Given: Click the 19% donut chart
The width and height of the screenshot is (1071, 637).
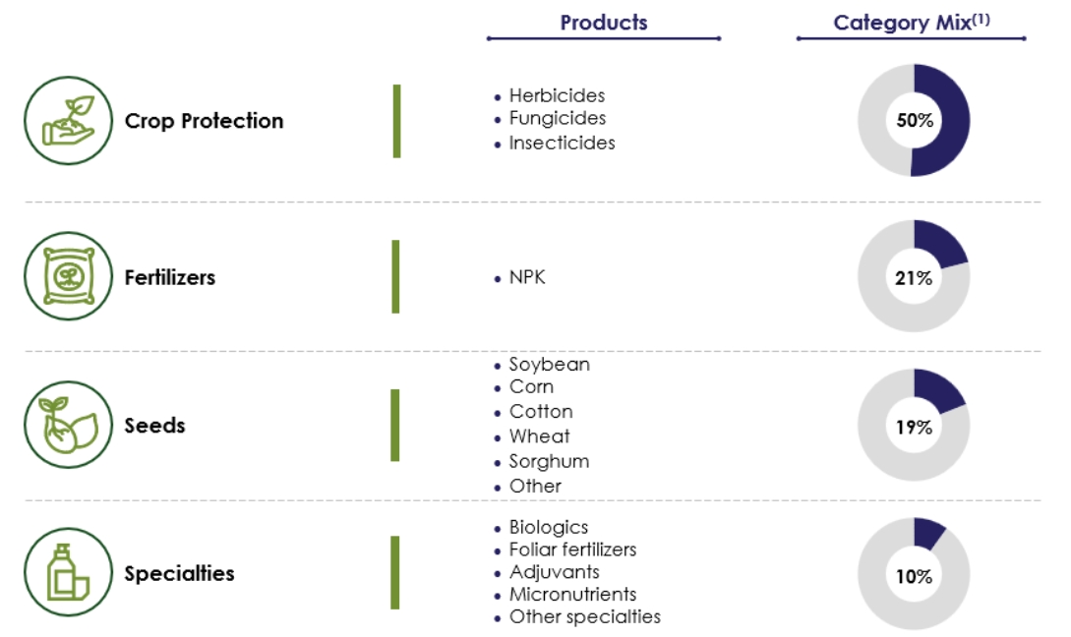Looking at the screenshot, I should 914,426.
